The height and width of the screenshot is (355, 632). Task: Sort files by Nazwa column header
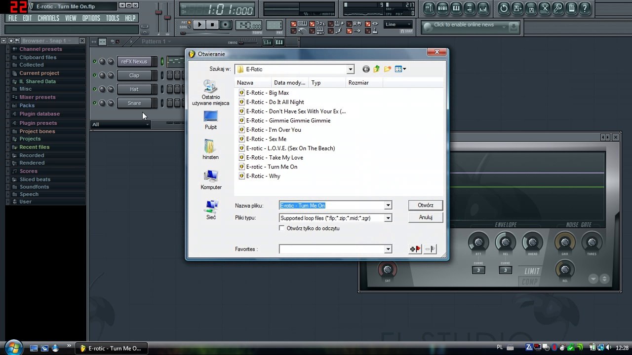253,83
